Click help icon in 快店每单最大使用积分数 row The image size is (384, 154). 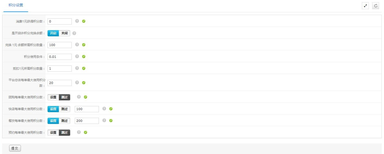[104, 109]
